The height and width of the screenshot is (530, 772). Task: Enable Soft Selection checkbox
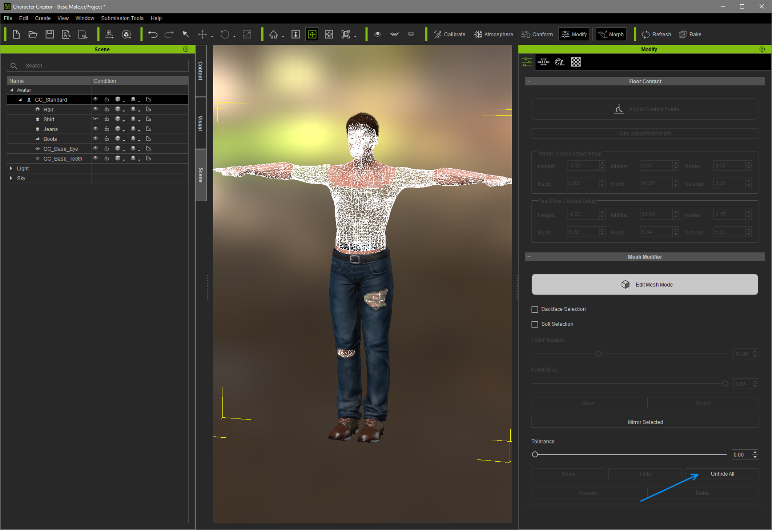pos(535,324)
